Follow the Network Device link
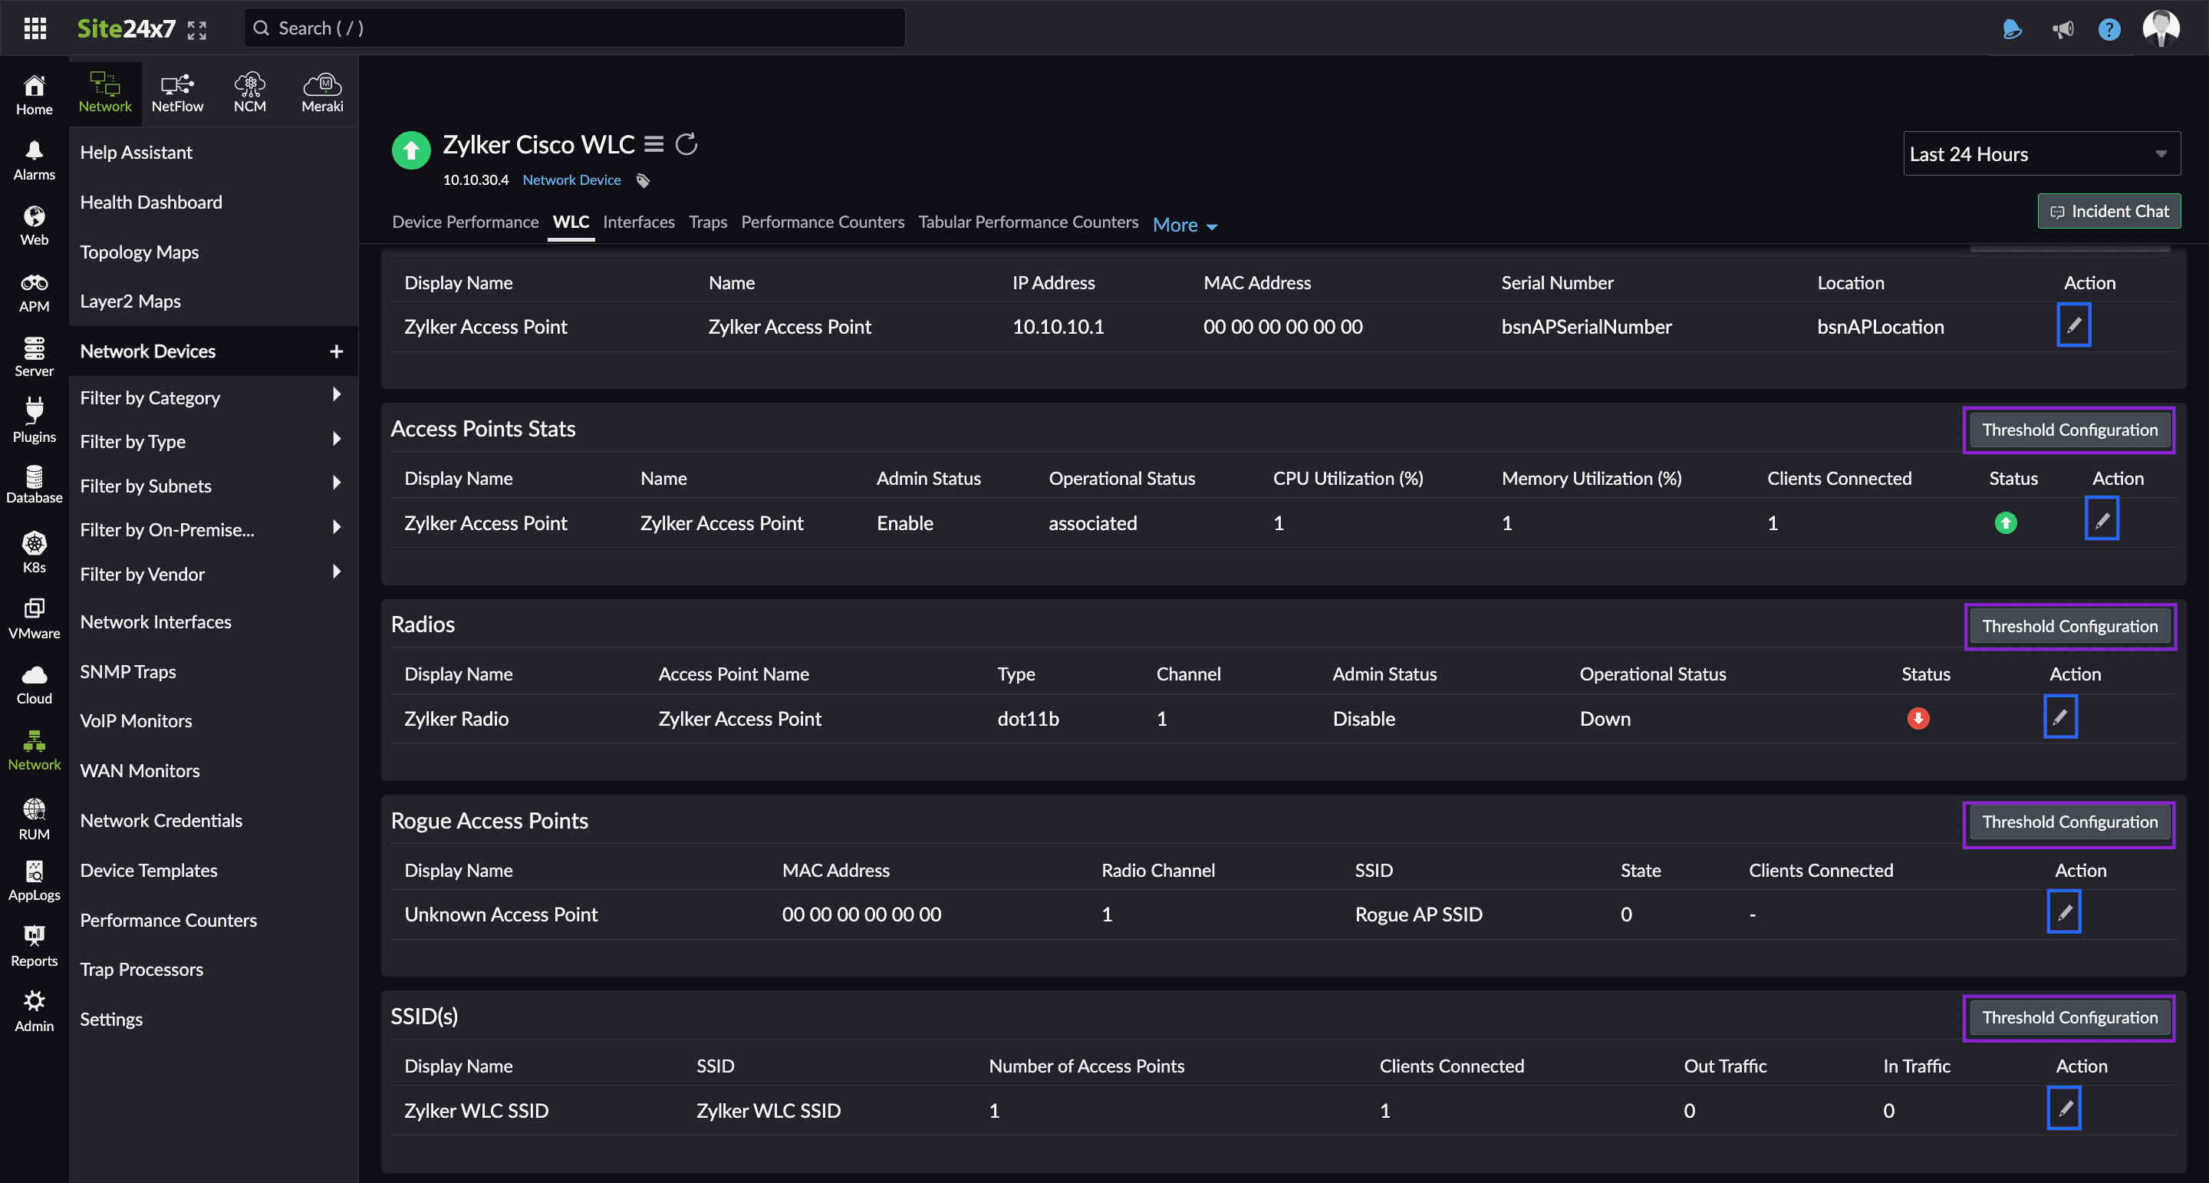Image resolution: width=2209 pixels, height=1183 pixels. [x=571, y=180]
